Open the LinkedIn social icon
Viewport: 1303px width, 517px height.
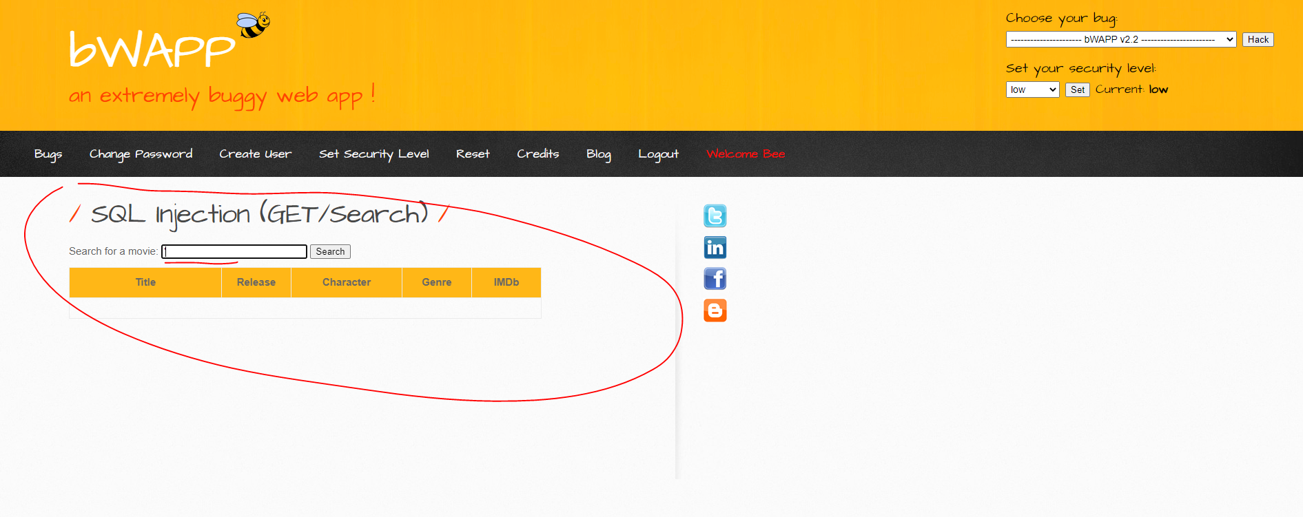pyautogui.click(x=715, y=248)
